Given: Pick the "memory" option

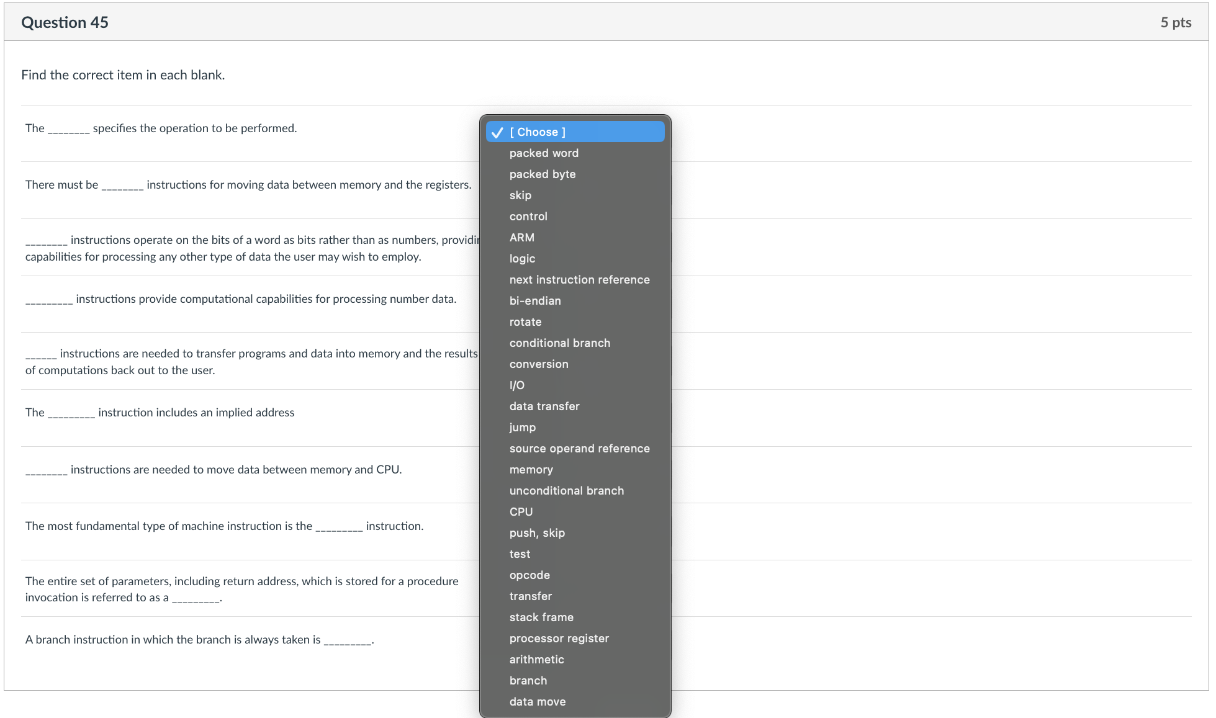Looking at the screenshot, I should 531,469.
